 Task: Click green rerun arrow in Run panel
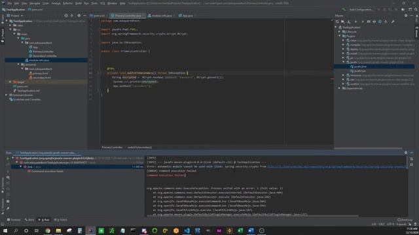tap(8, 158)
